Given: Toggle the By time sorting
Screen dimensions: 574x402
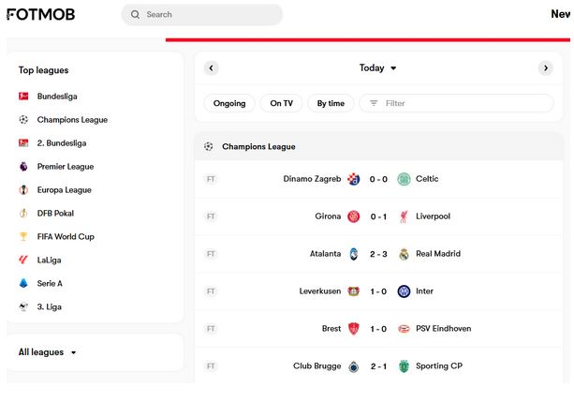Looking at the screenshot, I should coord(331,103).
